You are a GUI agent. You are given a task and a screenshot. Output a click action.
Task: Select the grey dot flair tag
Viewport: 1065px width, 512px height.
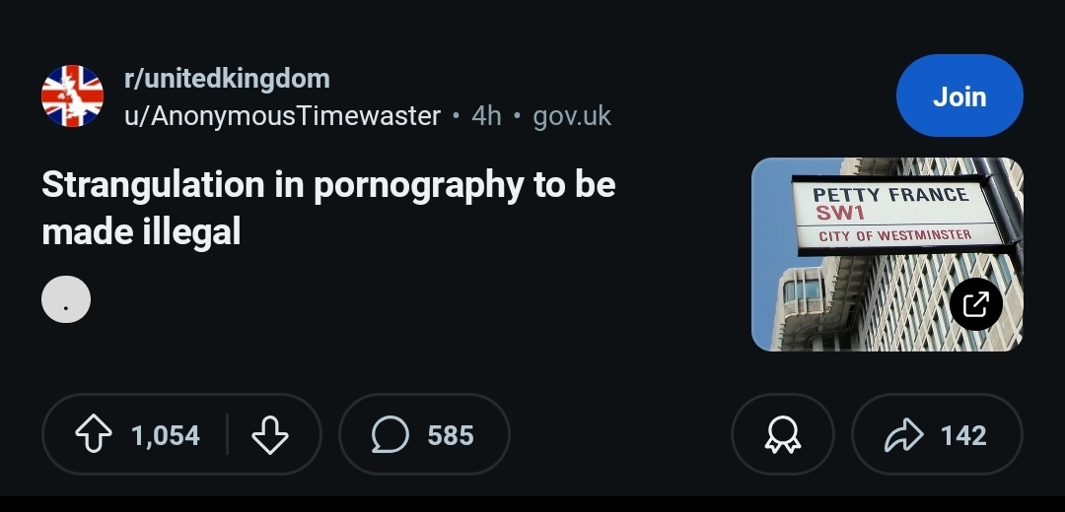coord(66,299)
